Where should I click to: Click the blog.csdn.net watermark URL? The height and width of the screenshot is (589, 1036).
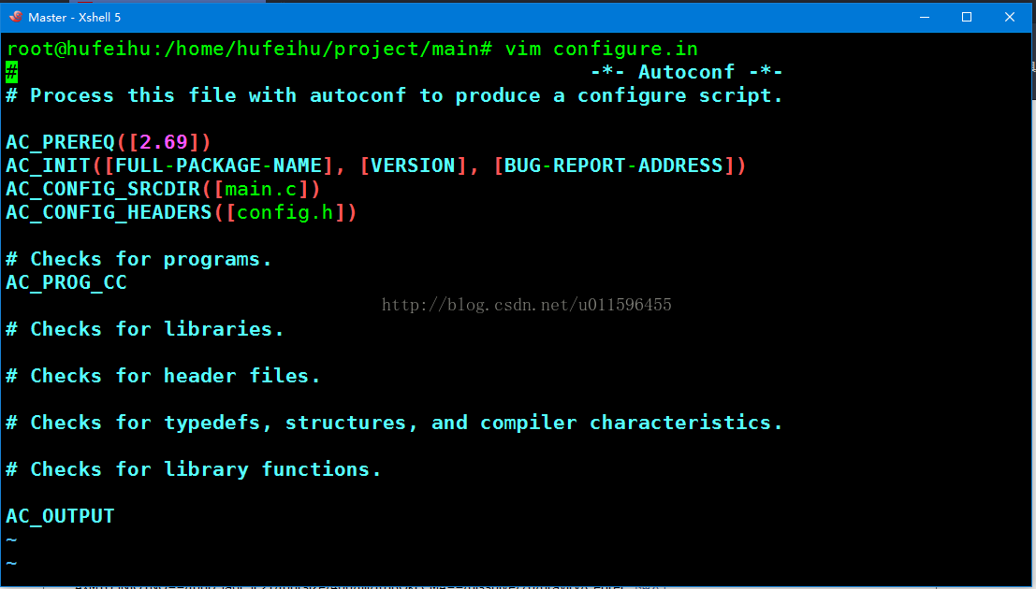(527, 305)
